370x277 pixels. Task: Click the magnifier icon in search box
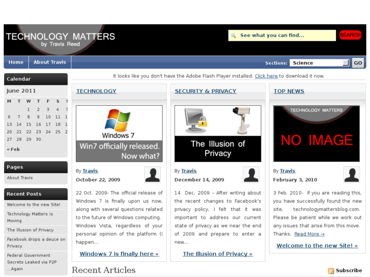click(x=234, y=36)
